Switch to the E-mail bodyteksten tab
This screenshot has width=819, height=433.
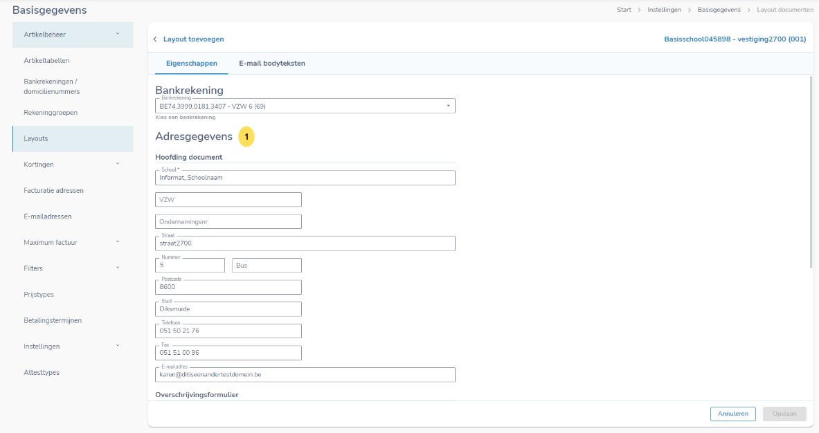tap(271, 64)
